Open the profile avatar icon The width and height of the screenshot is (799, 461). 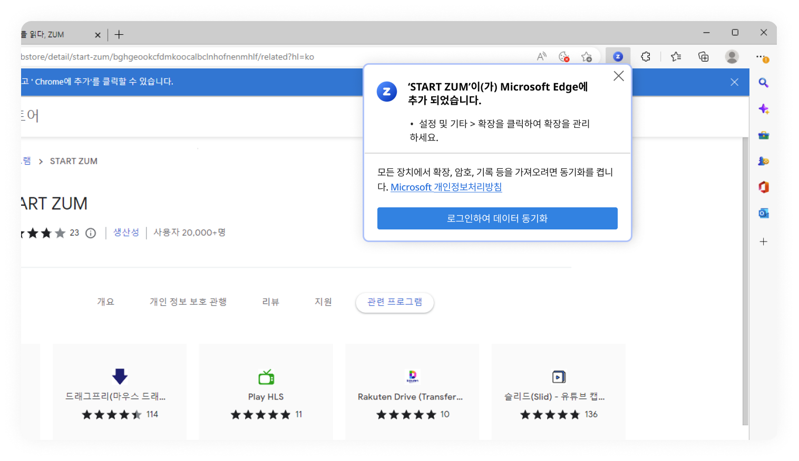(732, 56)
